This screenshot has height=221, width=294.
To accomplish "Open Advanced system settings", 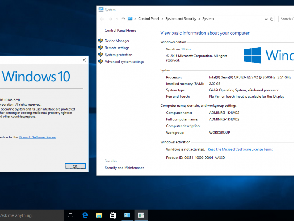I will point(124,62).
